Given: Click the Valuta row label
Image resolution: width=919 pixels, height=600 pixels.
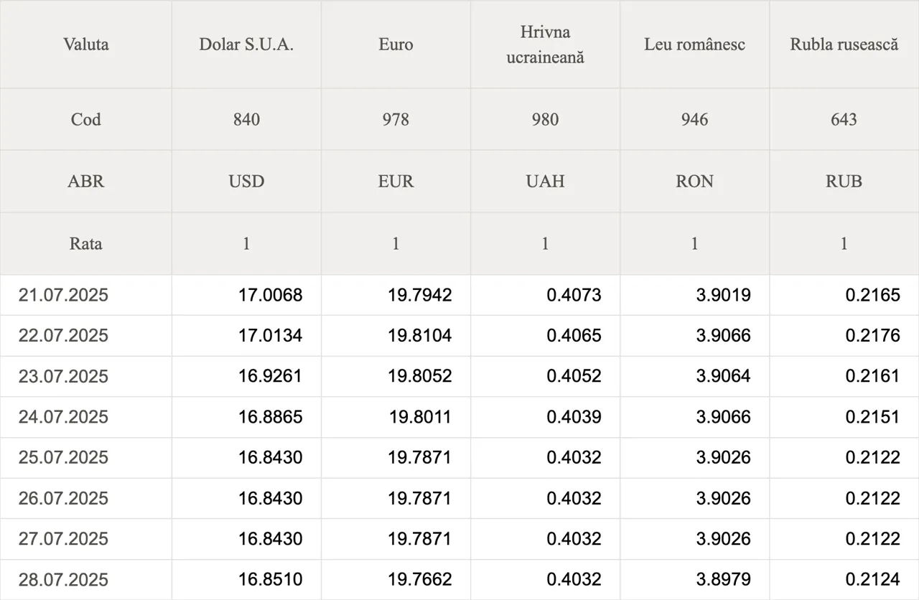Looking at the screenshot, I should (85, 44).
